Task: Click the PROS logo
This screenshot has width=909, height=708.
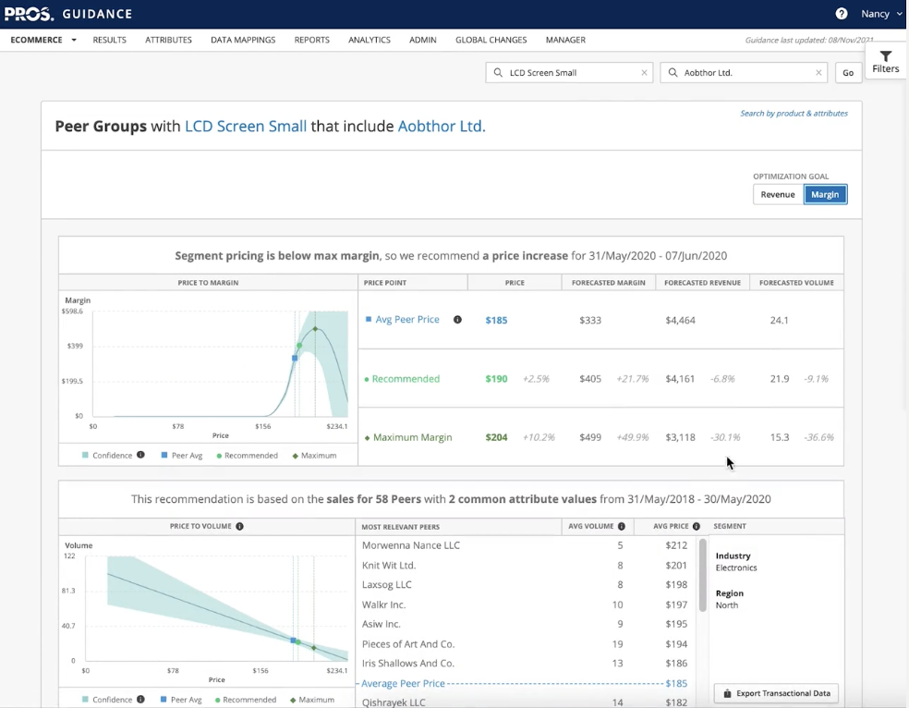Action: [x=29, y=14]
